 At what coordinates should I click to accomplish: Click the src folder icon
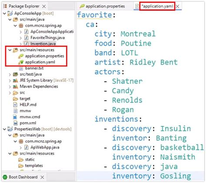coord(15,93)
